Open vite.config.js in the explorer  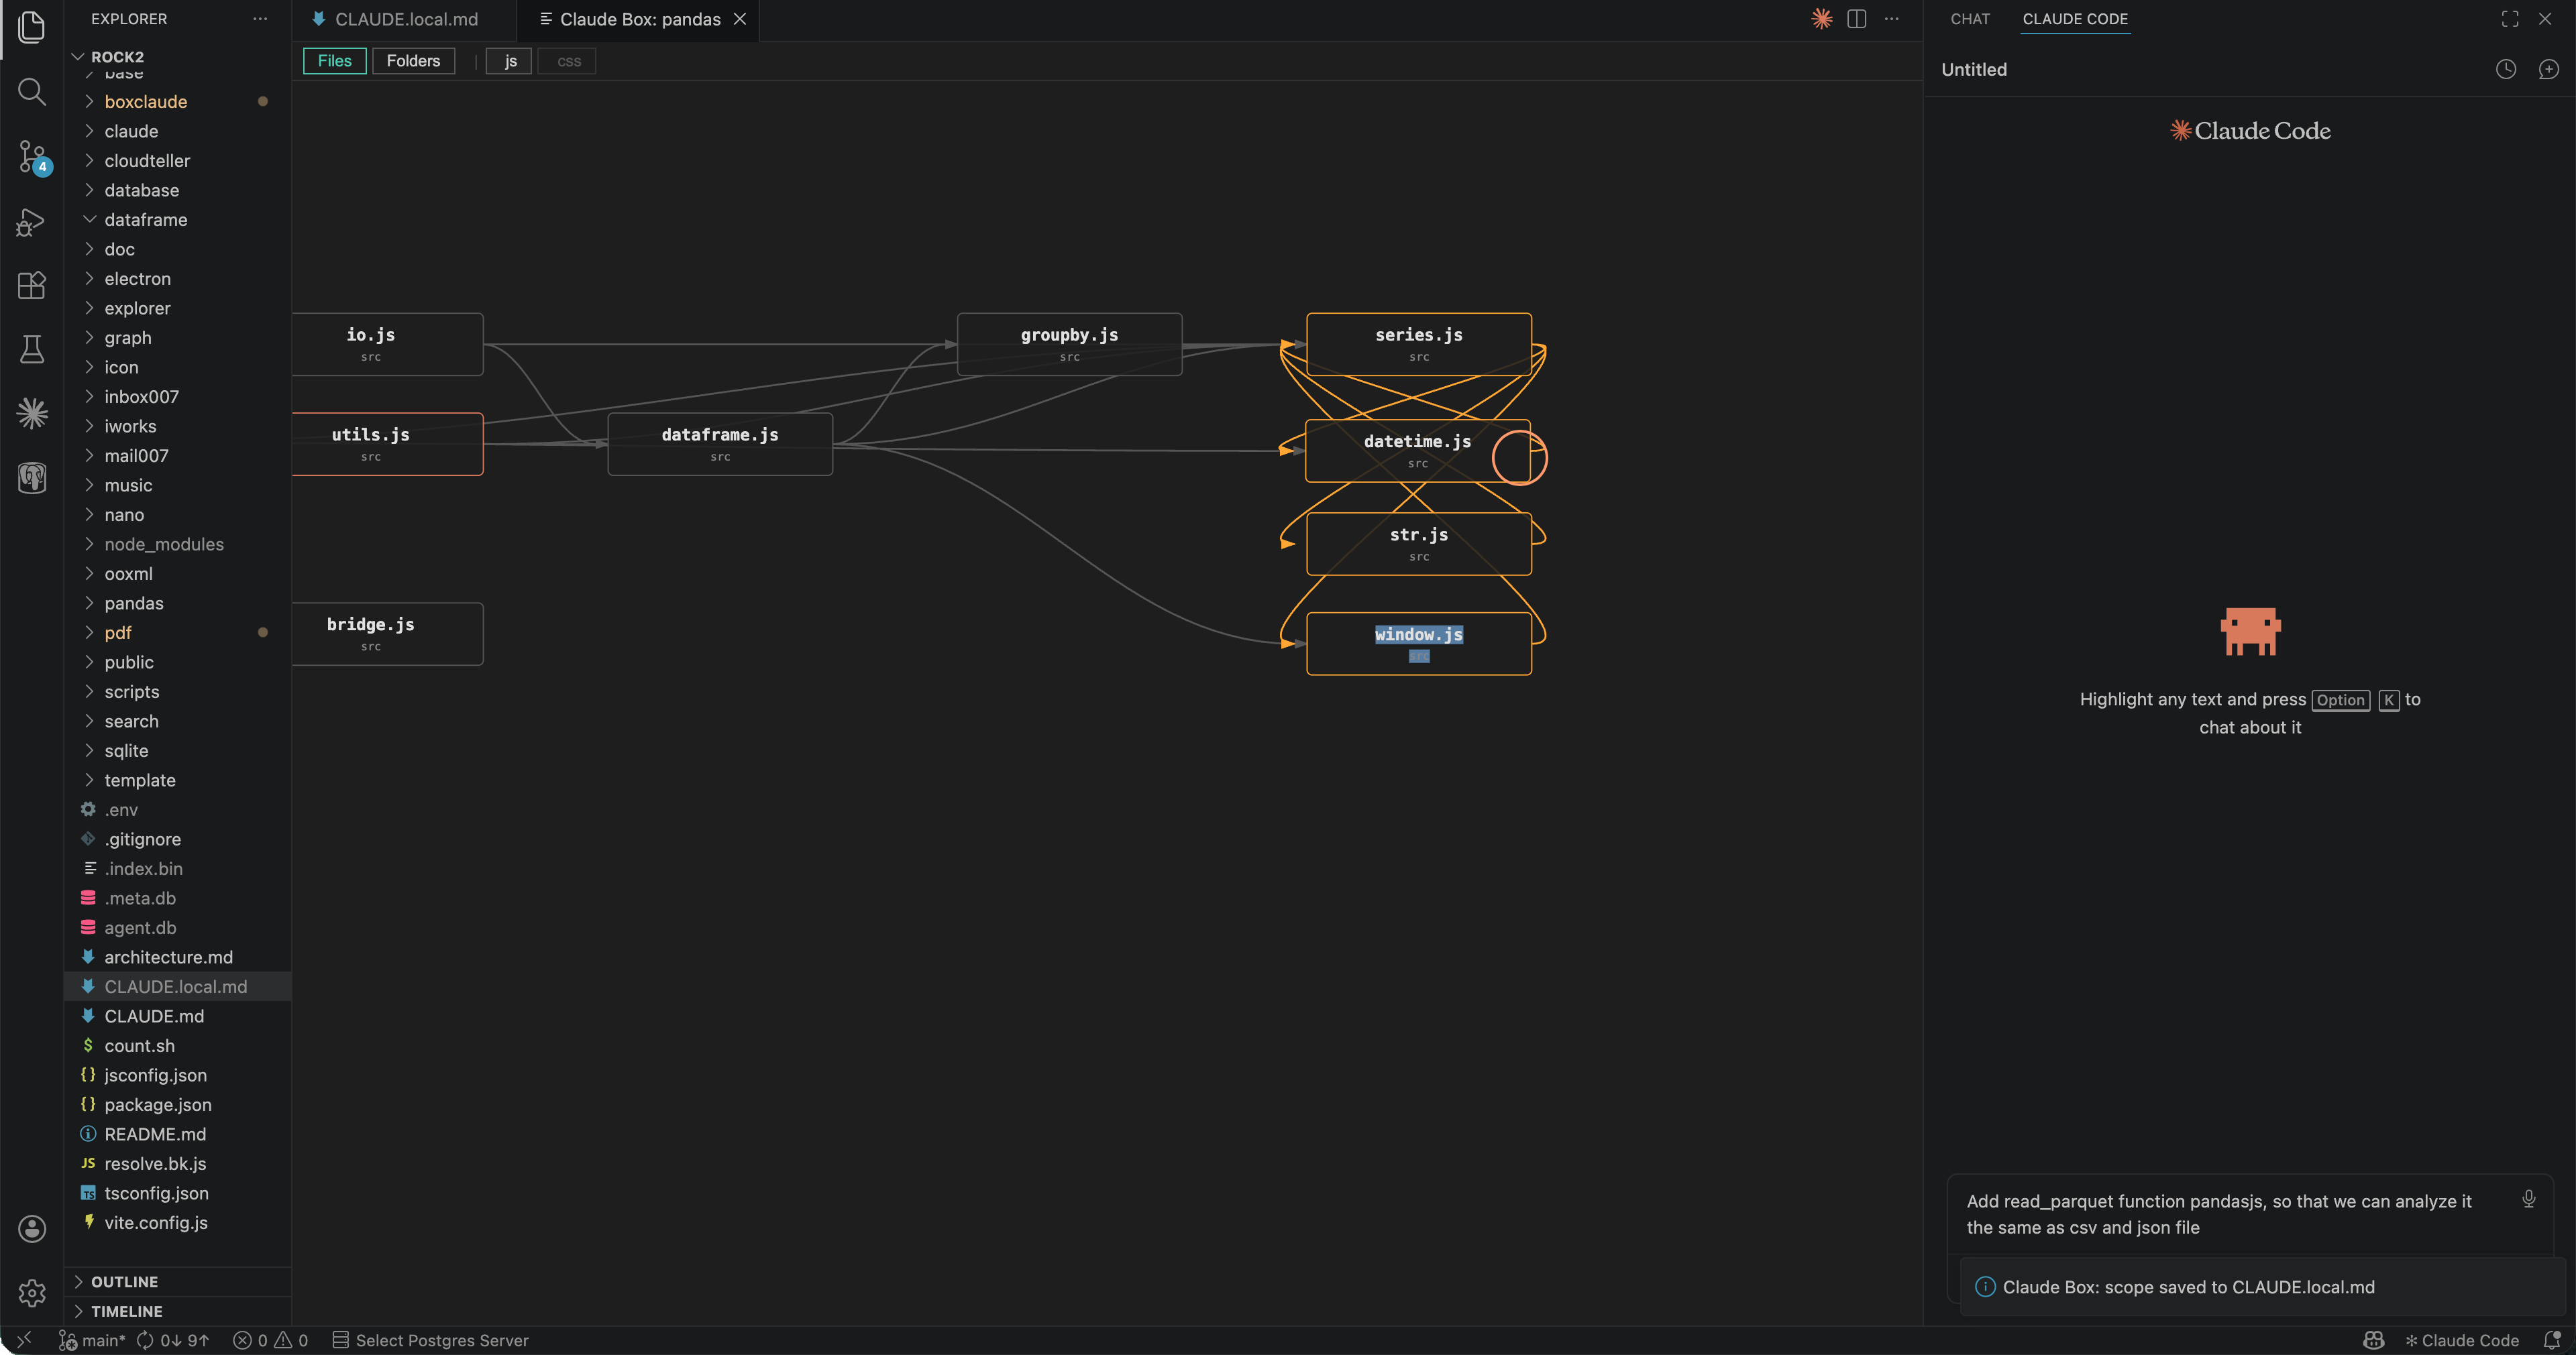(178, 1222)
